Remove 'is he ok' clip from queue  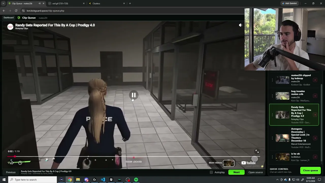(x=315, y=157)
